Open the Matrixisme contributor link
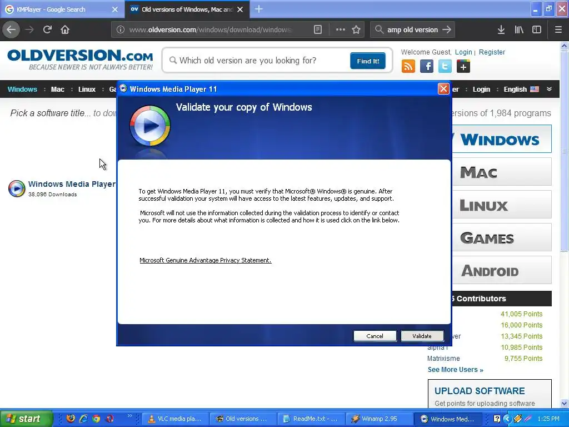 443,359
